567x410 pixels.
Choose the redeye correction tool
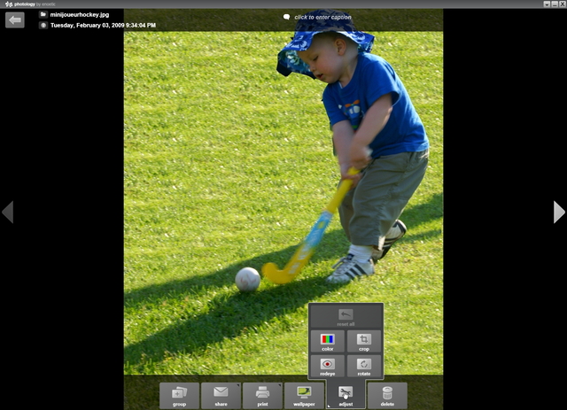[x=328, y=366]
